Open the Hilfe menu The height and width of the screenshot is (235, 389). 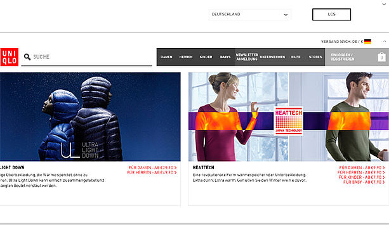point(296,57)
